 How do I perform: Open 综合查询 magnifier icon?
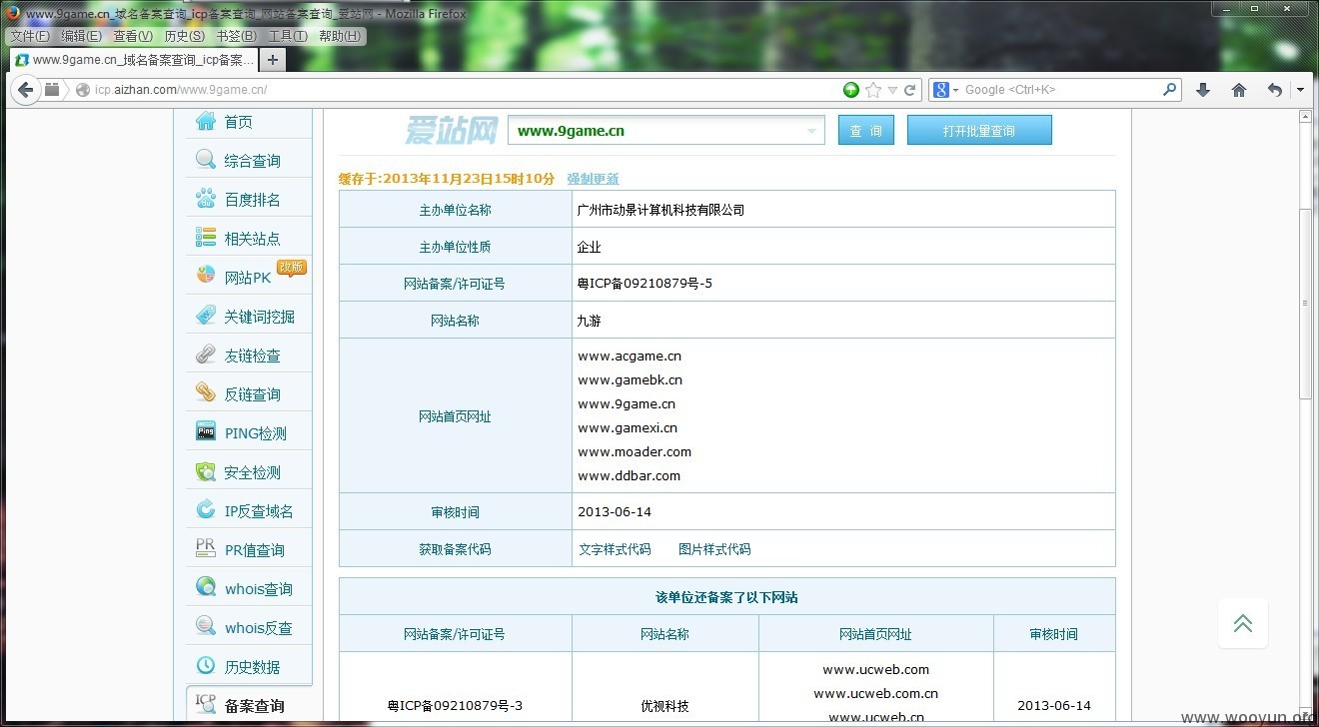point(206,160)
